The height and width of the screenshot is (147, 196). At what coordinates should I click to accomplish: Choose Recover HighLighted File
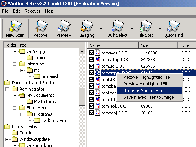click(x=150, y=77)
